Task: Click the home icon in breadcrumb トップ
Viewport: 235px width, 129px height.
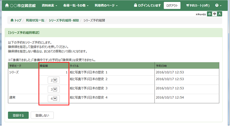Action: point(12,20)
